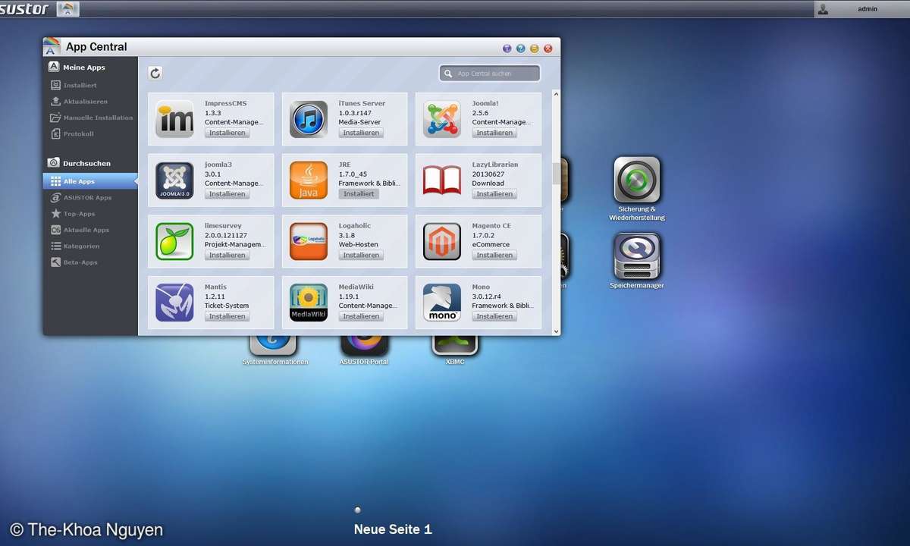This screenshot has height=546, width=910.
Task: Click Installieren under MediaWiki
Action: (361, 316)
